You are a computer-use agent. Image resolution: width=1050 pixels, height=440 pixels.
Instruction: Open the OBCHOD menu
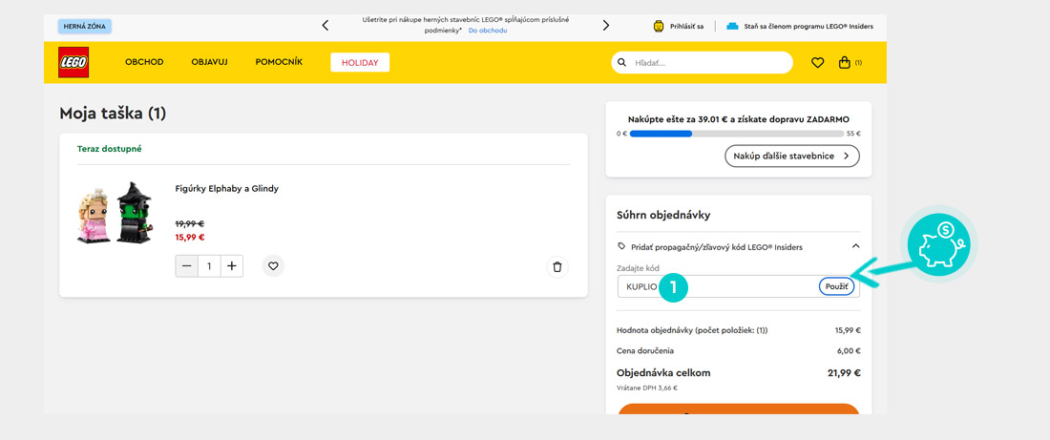tap(144, 62)
